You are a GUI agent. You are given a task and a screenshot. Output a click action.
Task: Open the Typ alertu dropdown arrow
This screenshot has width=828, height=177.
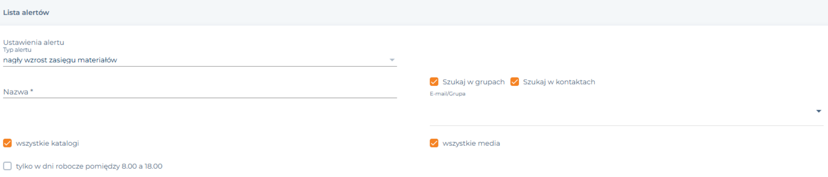(x=392, y=60)
